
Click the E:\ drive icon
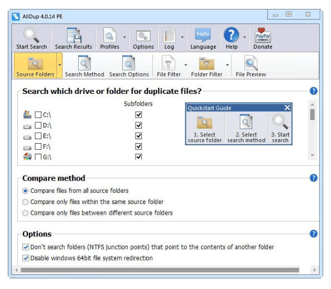[27, 137]
